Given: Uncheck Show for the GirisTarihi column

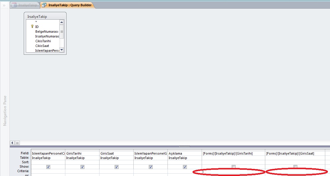Looking at the screenshot, I should coord(82,167).
